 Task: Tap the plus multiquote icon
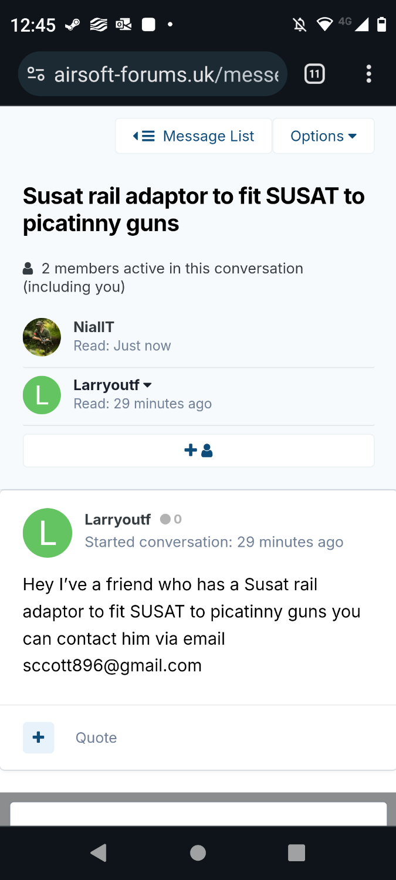[x=39, y=737]
